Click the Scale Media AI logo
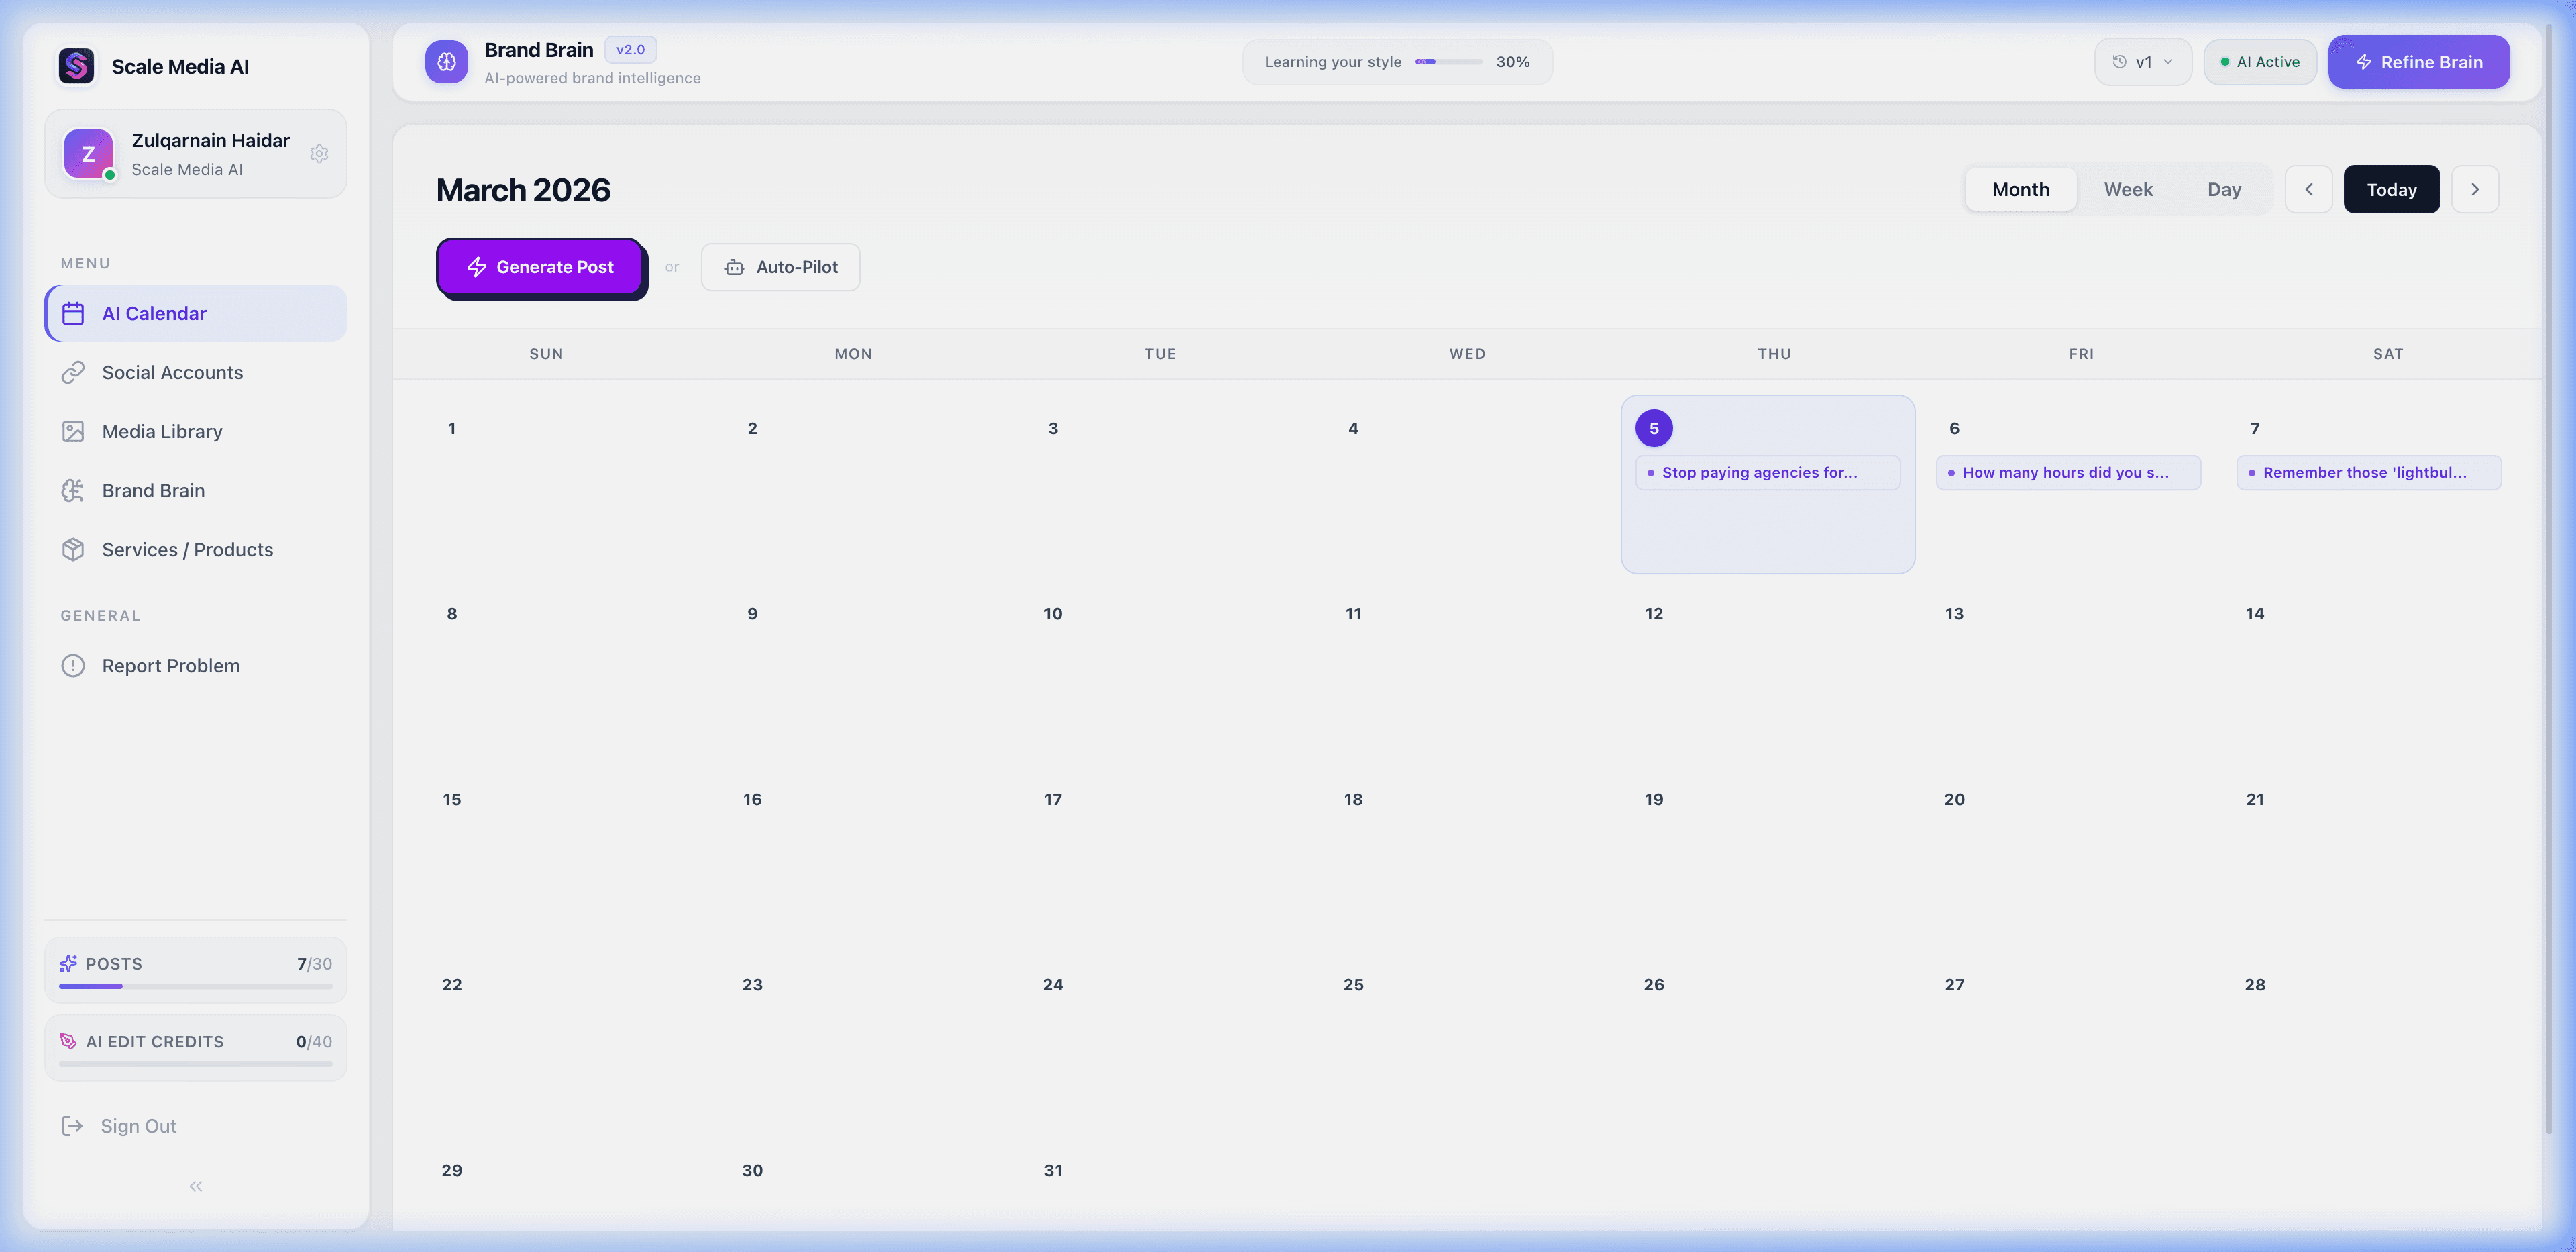The image size is (2576, 1252). click(76, 66)
